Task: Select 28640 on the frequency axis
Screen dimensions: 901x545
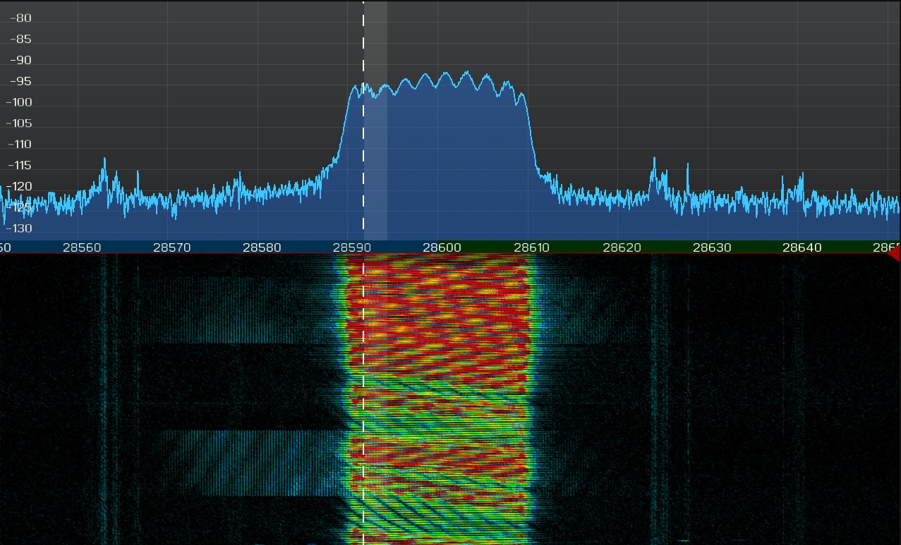Action: tap(802, 247)
